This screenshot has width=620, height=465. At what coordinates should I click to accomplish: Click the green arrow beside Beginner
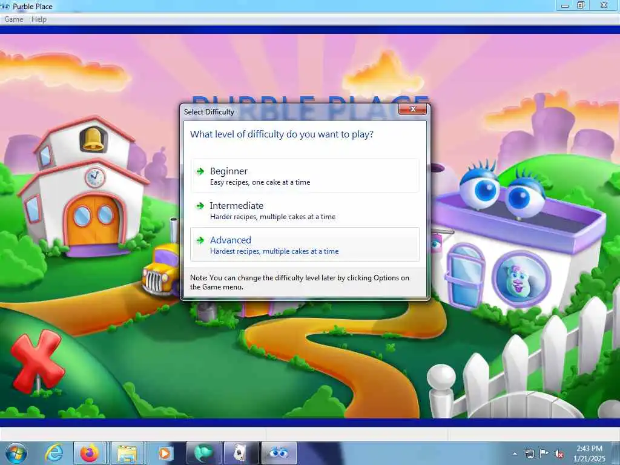click(x=200, y=171)
